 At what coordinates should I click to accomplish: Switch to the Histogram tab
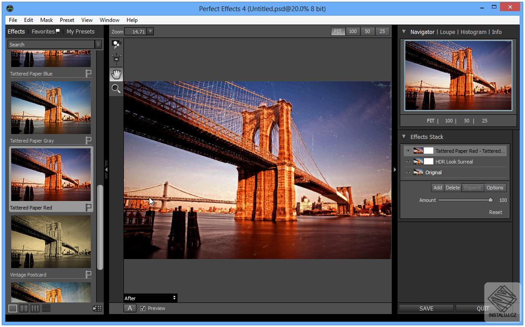click(x=473, y=32)
